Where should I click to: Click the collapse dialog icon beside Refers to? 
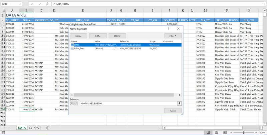179,103
